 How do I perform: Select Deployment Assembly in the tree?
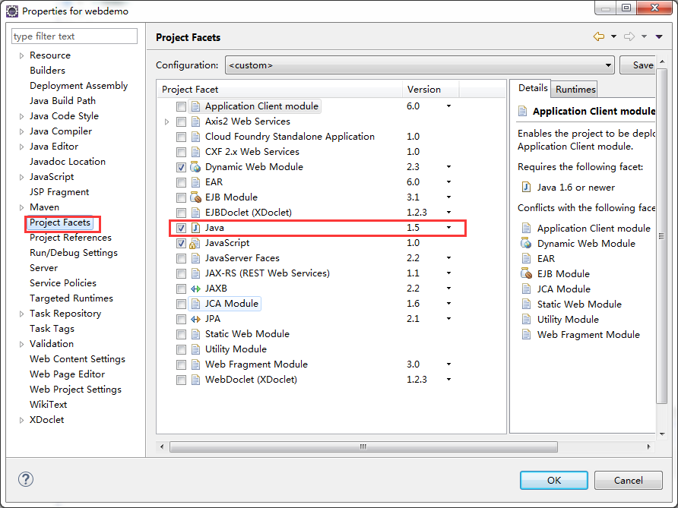[x=79, y=86]
